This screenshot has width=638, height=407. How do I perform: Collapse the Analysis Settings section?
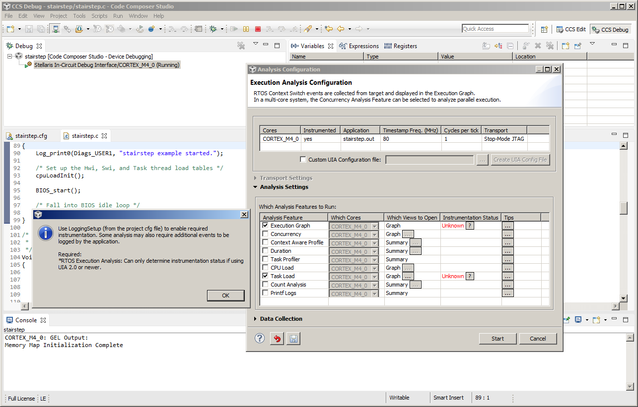[255, 187]
